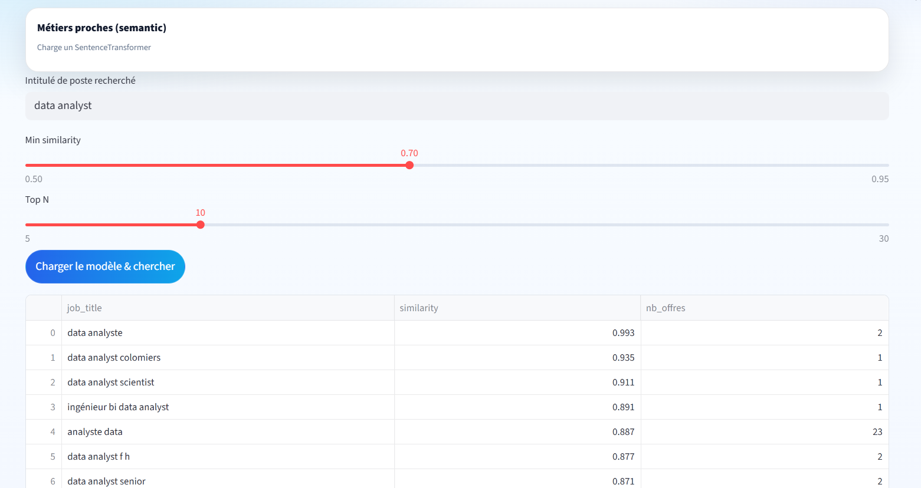Screen dimensions: 921x488
Task: Click the 0.993 similarity value cell
Action: pyautogui.click(x=517, y=333)
